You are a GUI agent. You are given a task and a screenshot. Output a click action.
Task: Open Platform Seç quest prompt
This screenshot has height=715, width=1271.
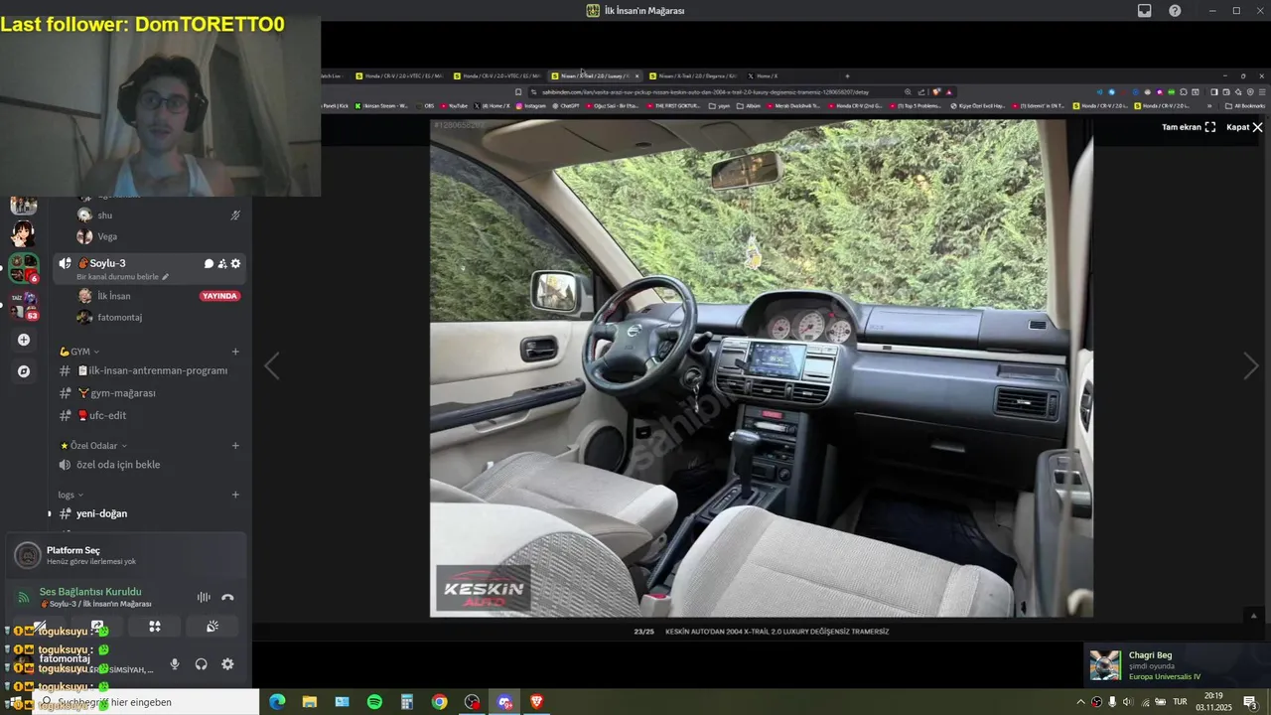tap(125, 555)
